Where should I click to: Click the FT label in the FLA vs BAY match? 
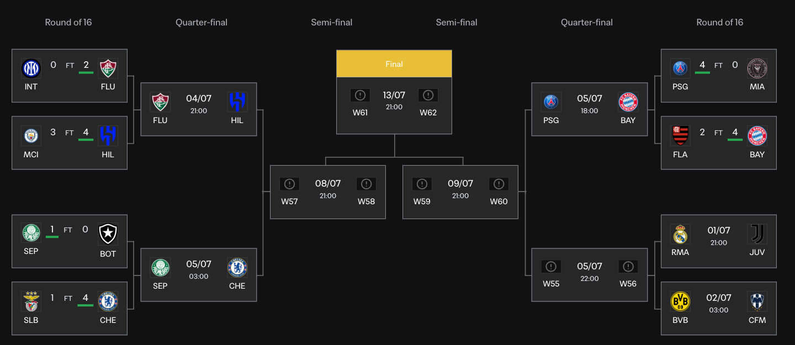coord(719,132)
